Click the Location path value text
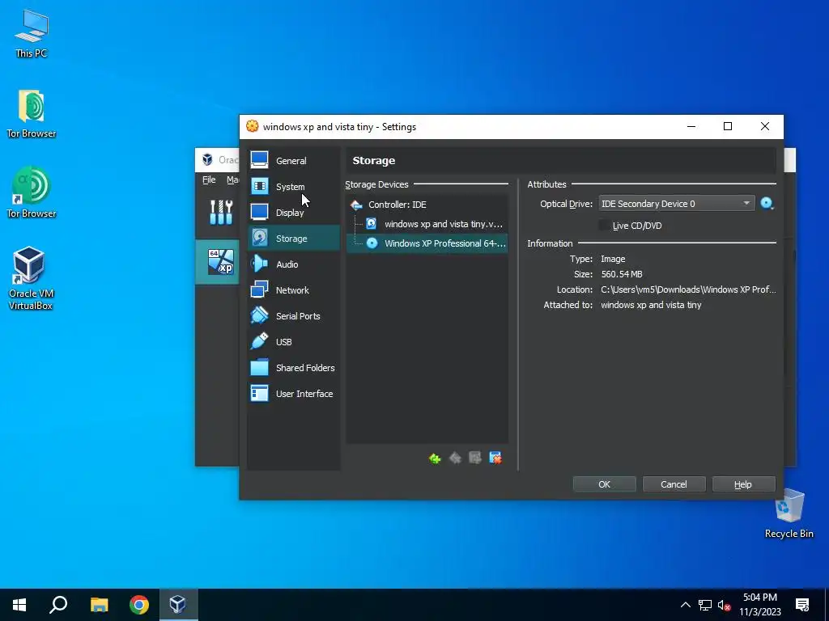 [x=688, y=289]
